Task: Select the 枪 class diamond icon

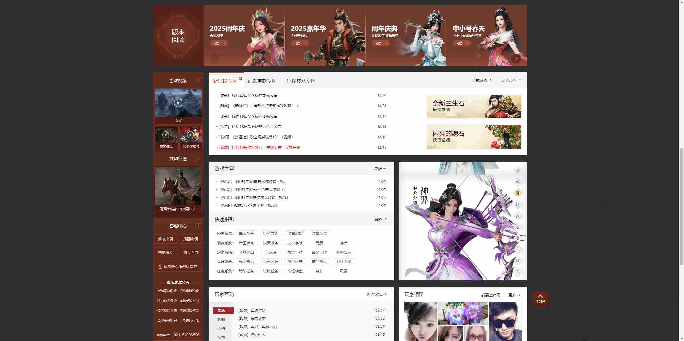Action: click(518, 205)
